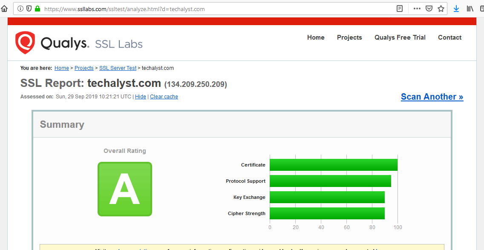Viewport: 484px width, 250px height.
Task: Click the Hide link beside assessment date
Action: point(141,97)
